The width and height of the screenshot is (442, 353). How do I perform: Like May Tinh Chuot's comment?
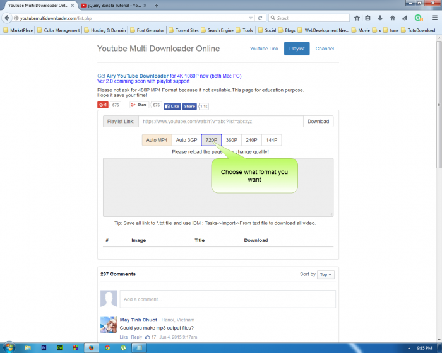click(x=124, y=337)
